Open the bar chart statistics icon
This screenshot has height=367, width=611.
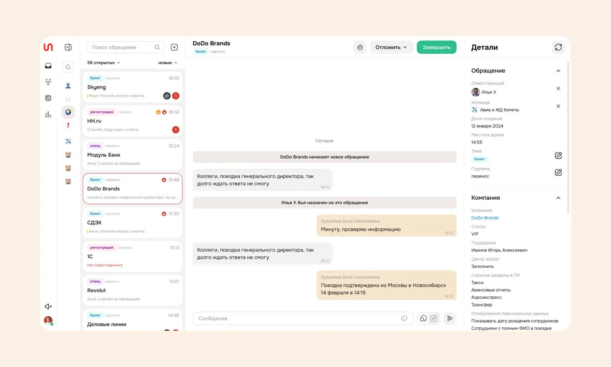[x=48, y=114]
